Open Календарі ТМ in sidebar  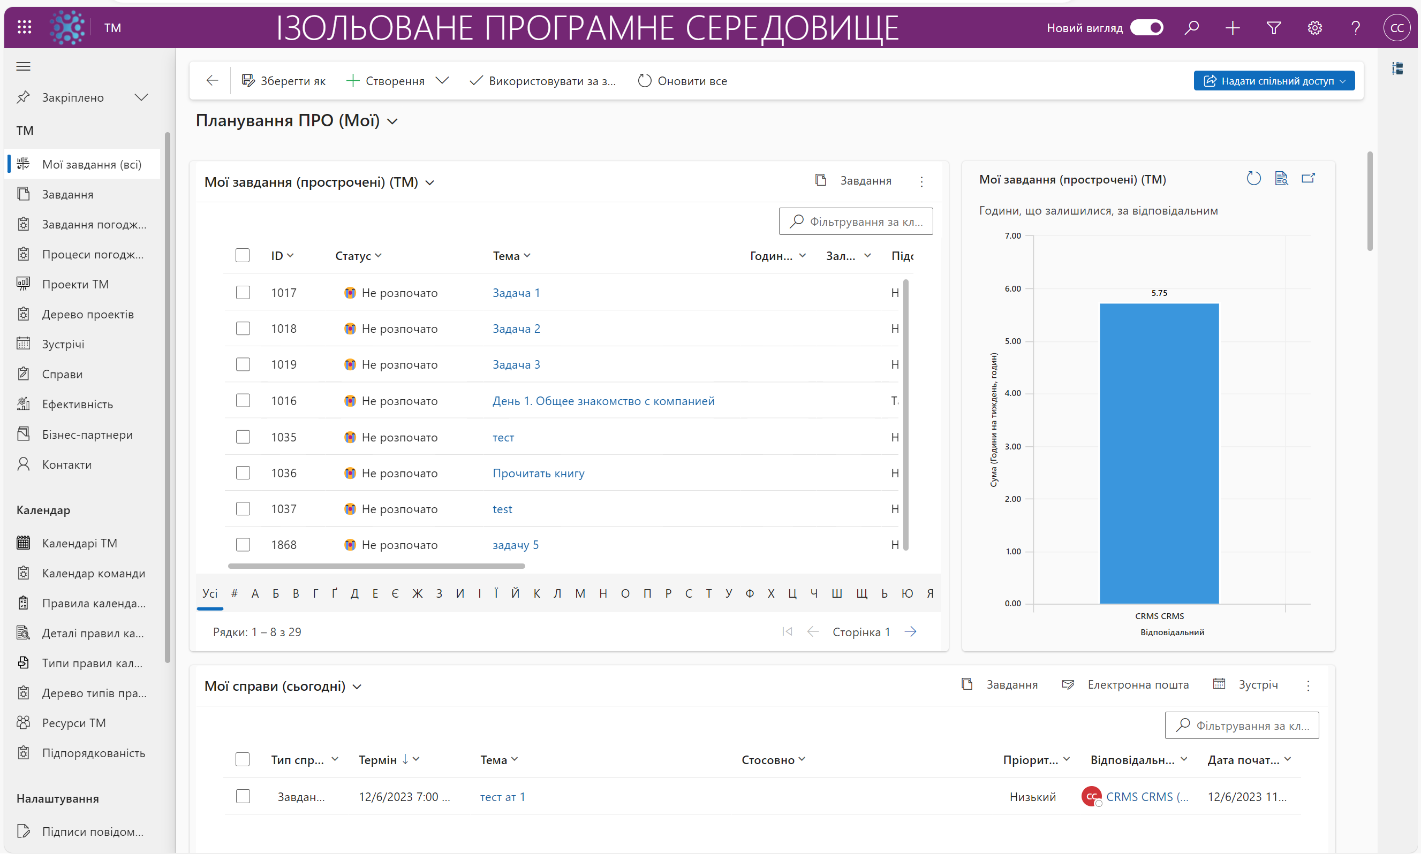tap(79, 543)
